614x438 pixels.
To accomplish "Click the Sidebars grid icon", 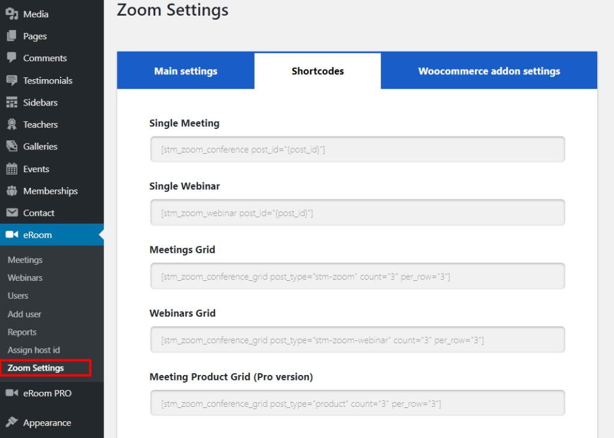I will coord(11,103).
